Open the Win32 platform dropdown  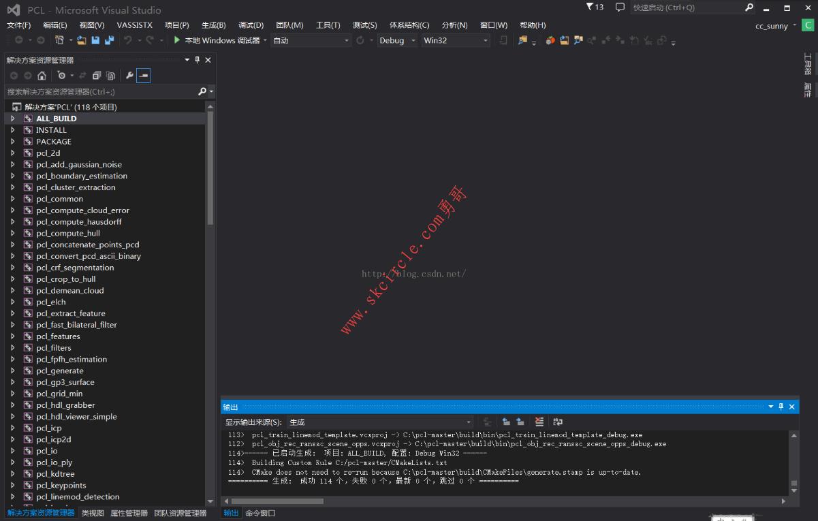point(456,40)
